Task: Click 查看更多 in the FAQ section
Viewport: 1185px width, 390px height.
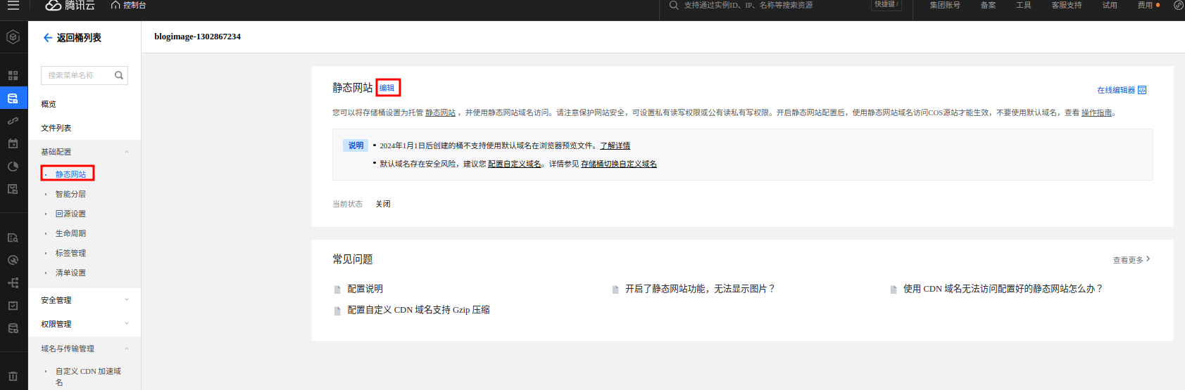Action: tap(1131, 260)
